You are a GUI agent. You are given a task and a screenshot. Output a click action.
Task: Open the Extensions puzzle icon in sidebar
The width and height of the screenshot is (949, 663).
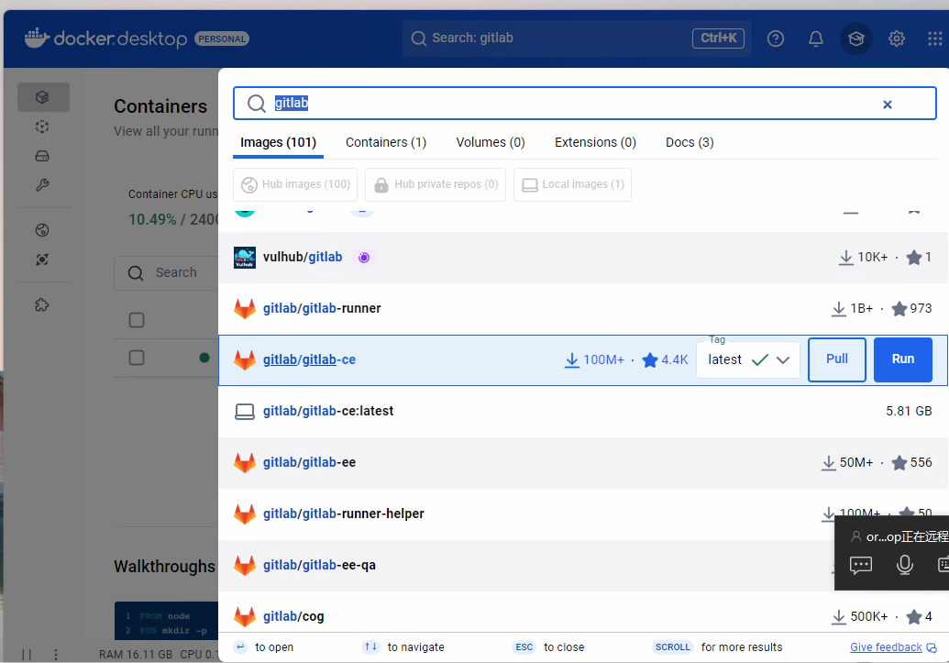coord(42,304)
